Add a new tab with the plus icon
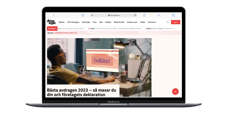242x127 pixels. click(159, 15)
